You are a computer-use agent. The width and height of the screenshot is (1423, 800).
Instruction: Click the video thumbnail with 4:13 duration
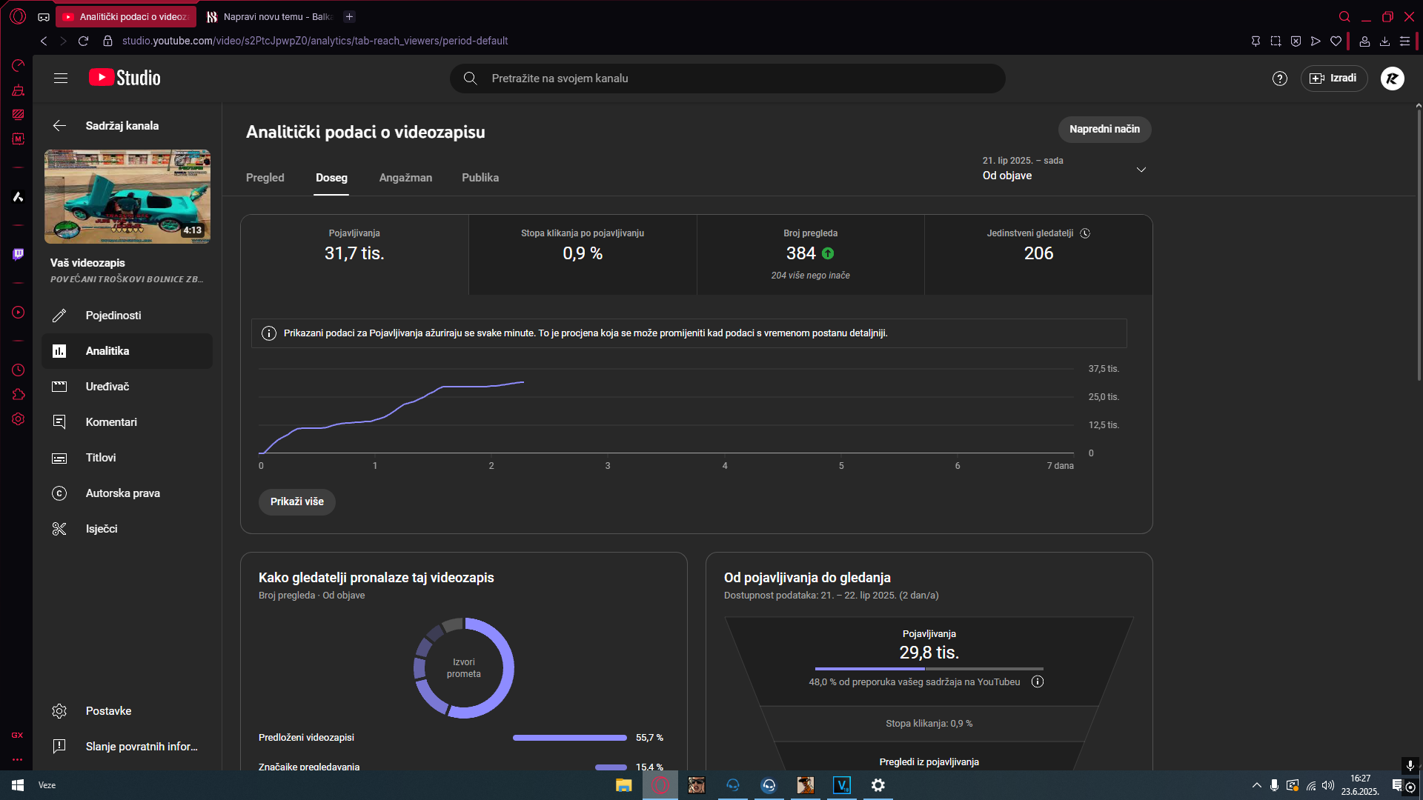point(127,196)
